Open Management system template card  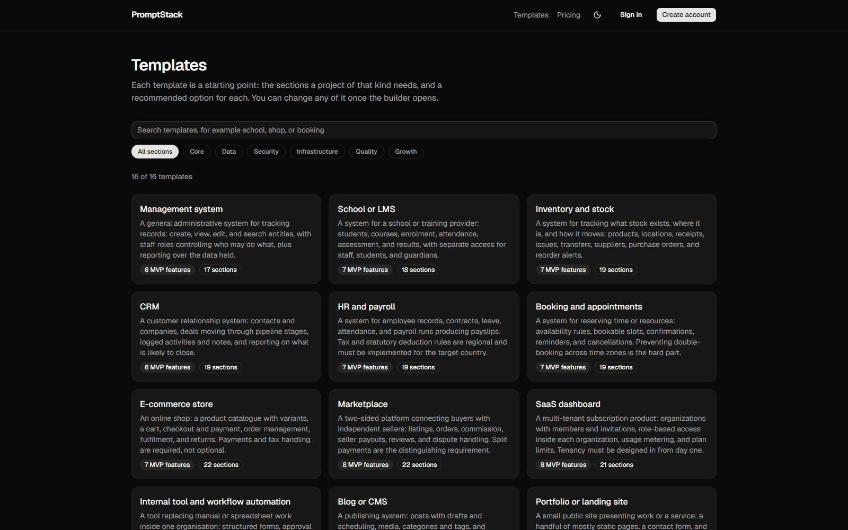[226, 239]
